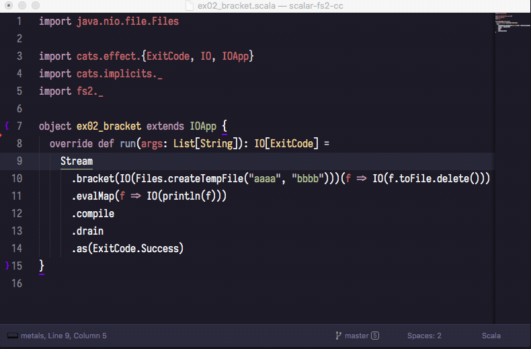Click the object name ex02_bracket
This screenshot has height=349, width=531.
point(109,126)
